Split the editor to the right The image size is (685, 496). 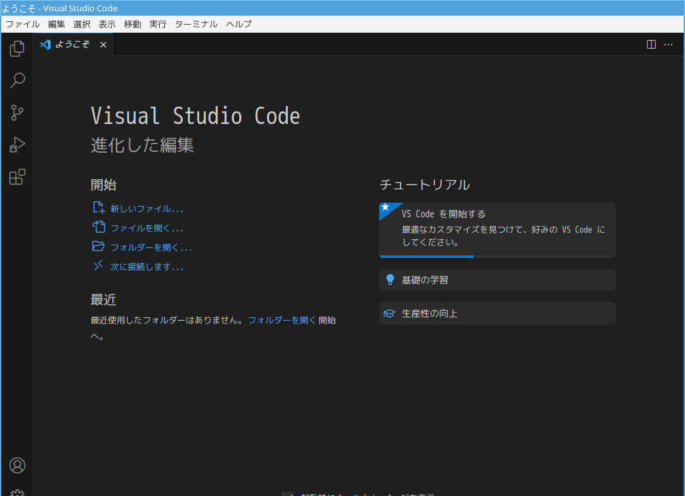tap(651, 45)
